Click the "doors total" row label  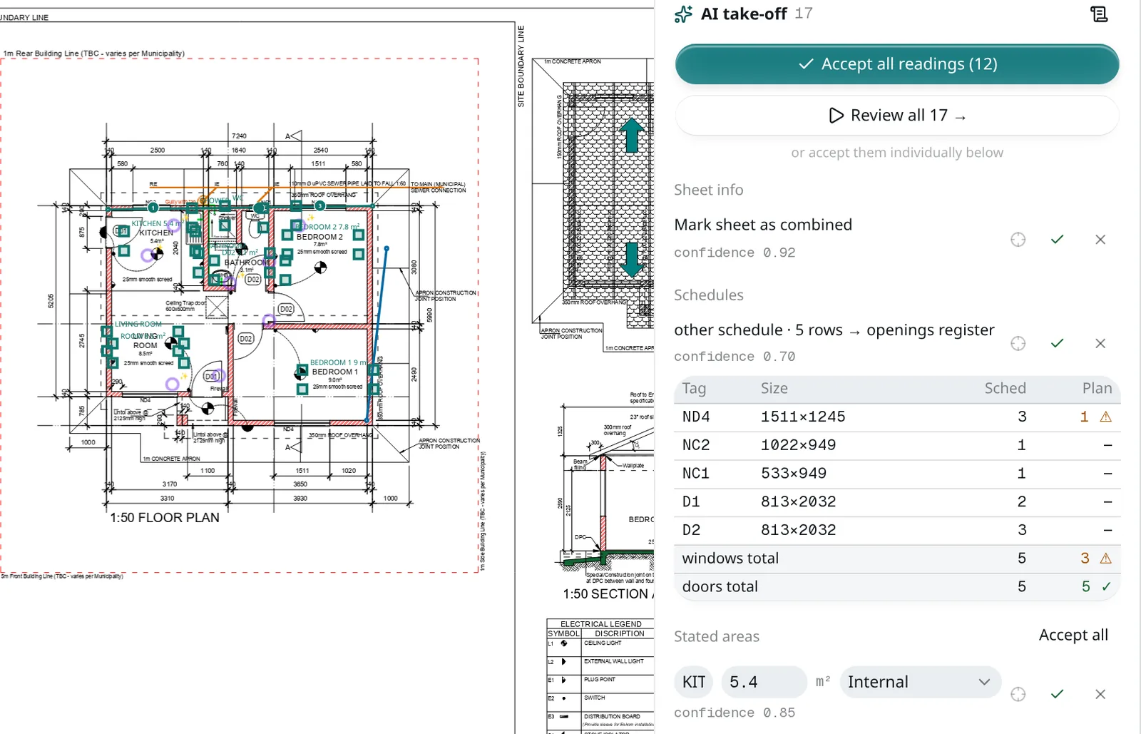(x=720, y=586)
